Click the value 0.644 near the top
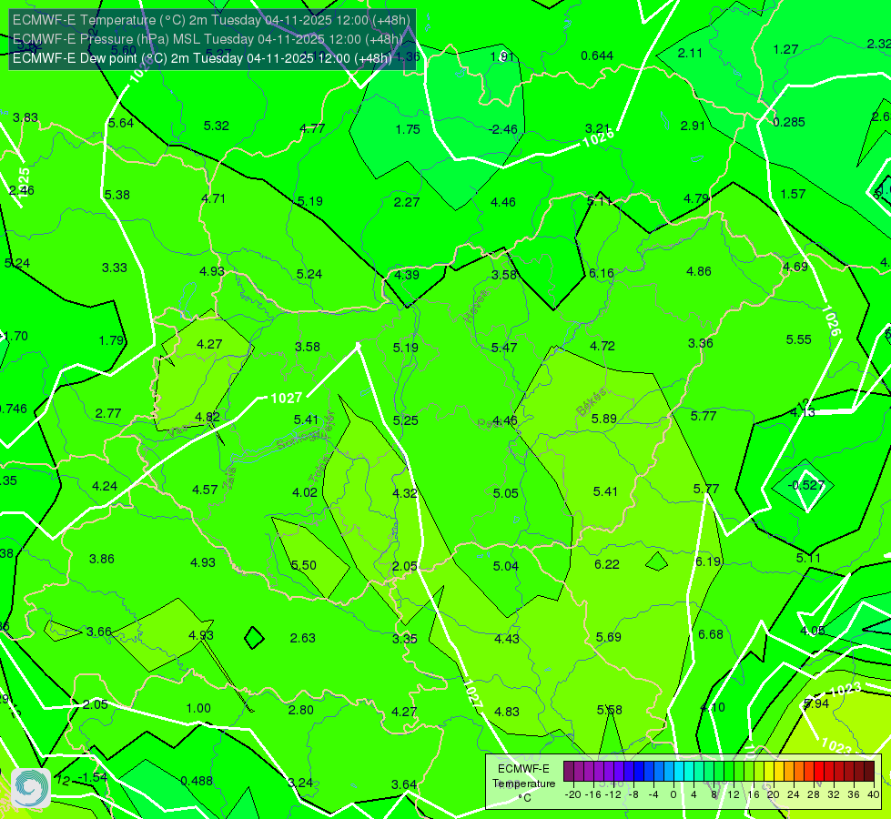Screen dimensions: 891x819 point(597,56)
